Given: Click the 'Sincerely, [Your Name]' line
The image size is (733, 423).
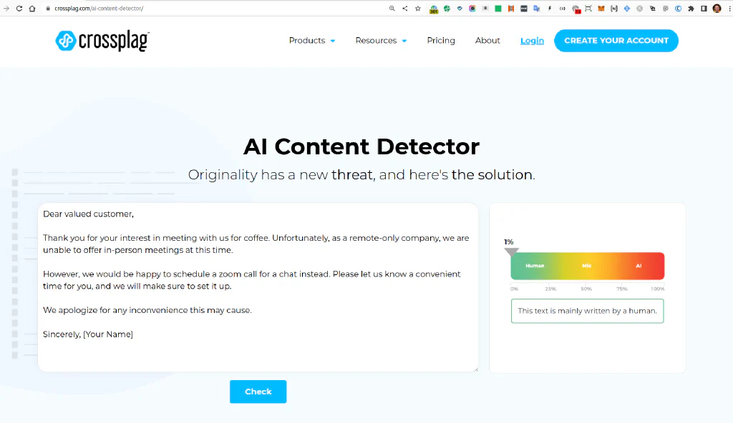Looking at the screenshot, I should (88, 334).
